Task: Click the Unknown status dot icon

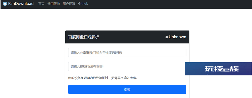Action: point(167,37)
